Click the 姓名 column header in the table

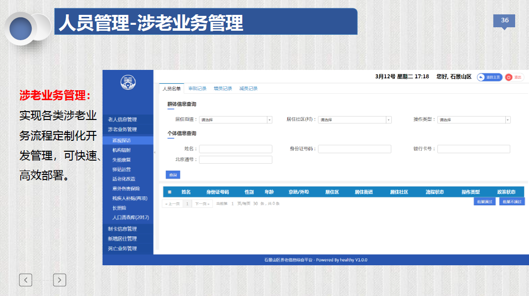pyautogui.click(x=186, y=192)
